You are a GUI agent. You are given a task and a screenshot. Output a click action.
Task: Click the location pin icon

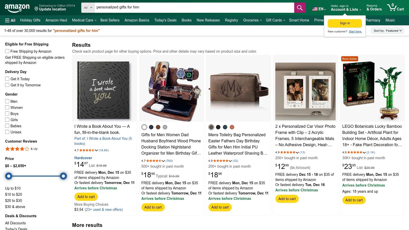tap(36, 9)
